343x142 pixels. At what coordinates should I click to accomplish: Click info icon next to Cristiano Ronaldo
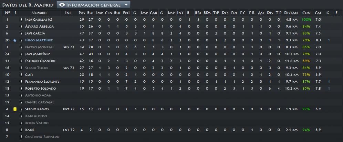point(21,137)
